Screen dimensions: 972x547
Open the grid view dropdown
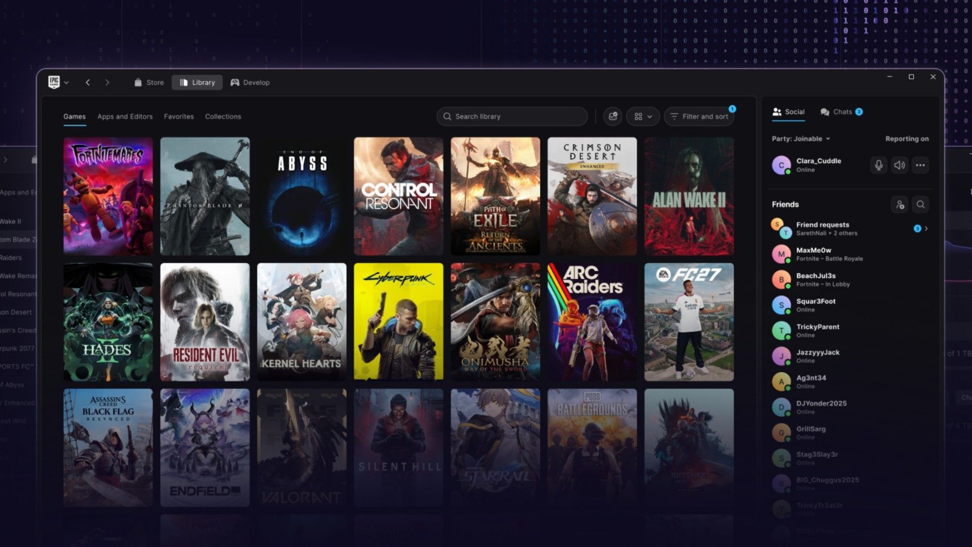(643, 116)
